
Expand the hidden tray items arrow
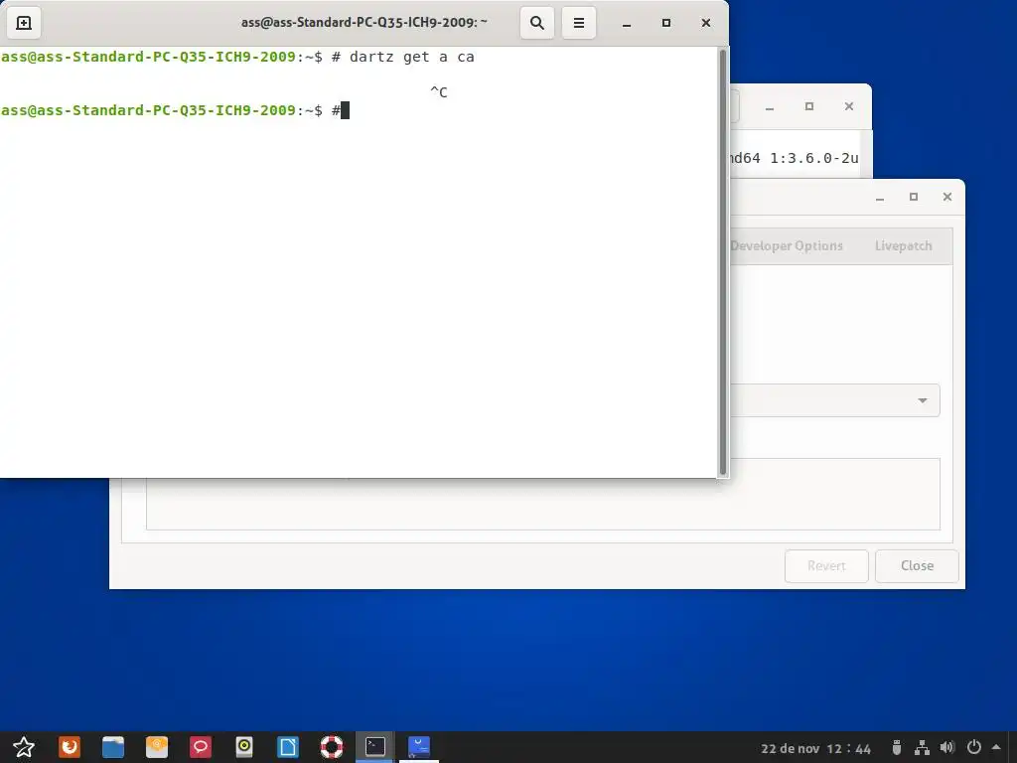point(996,748)
